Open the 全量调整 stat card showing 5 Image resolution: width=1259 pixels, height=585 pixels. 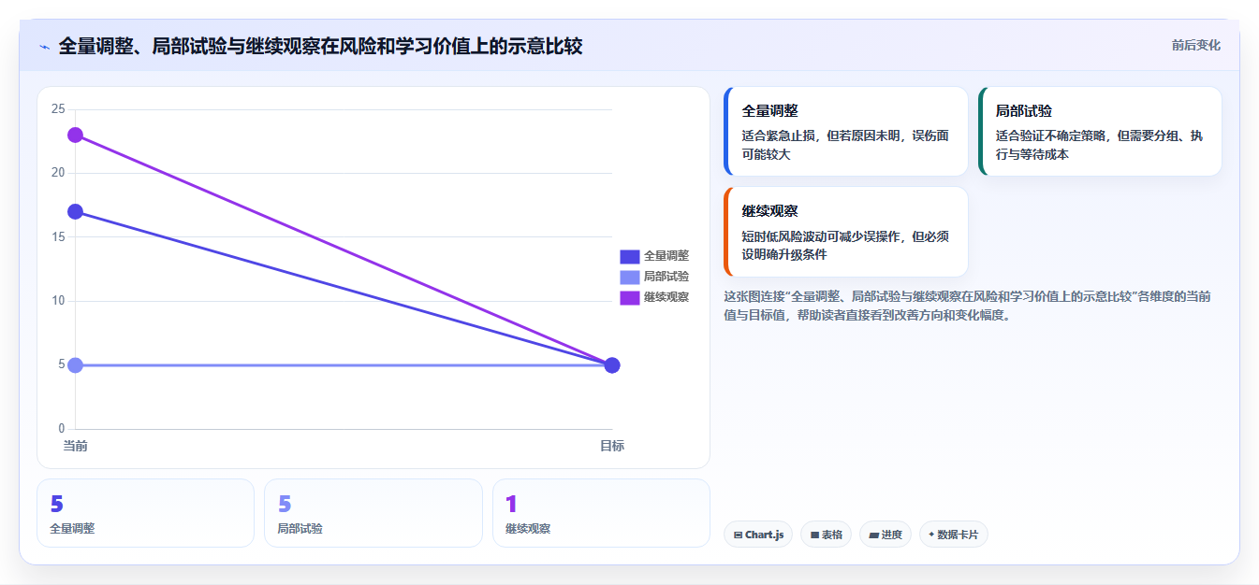tap(145, 513)
